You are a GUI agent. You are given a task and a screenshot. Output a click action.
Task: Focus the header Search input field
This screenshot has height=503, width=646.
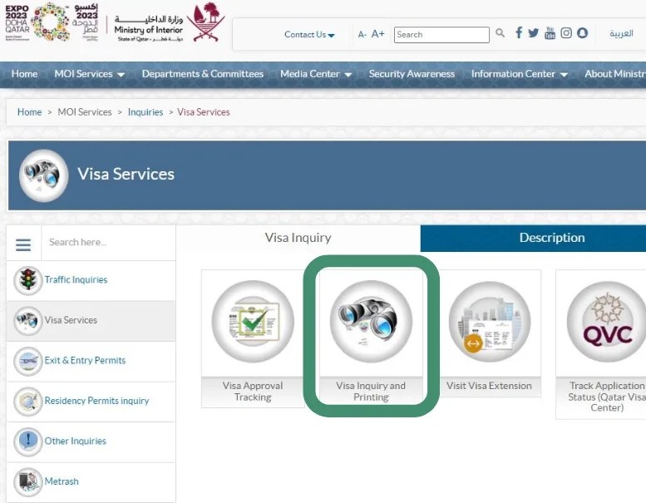tap(441, 35)
